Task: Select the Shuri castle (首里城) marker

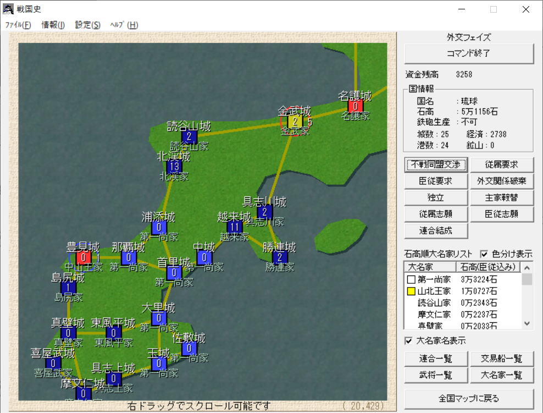Action: 174,272
